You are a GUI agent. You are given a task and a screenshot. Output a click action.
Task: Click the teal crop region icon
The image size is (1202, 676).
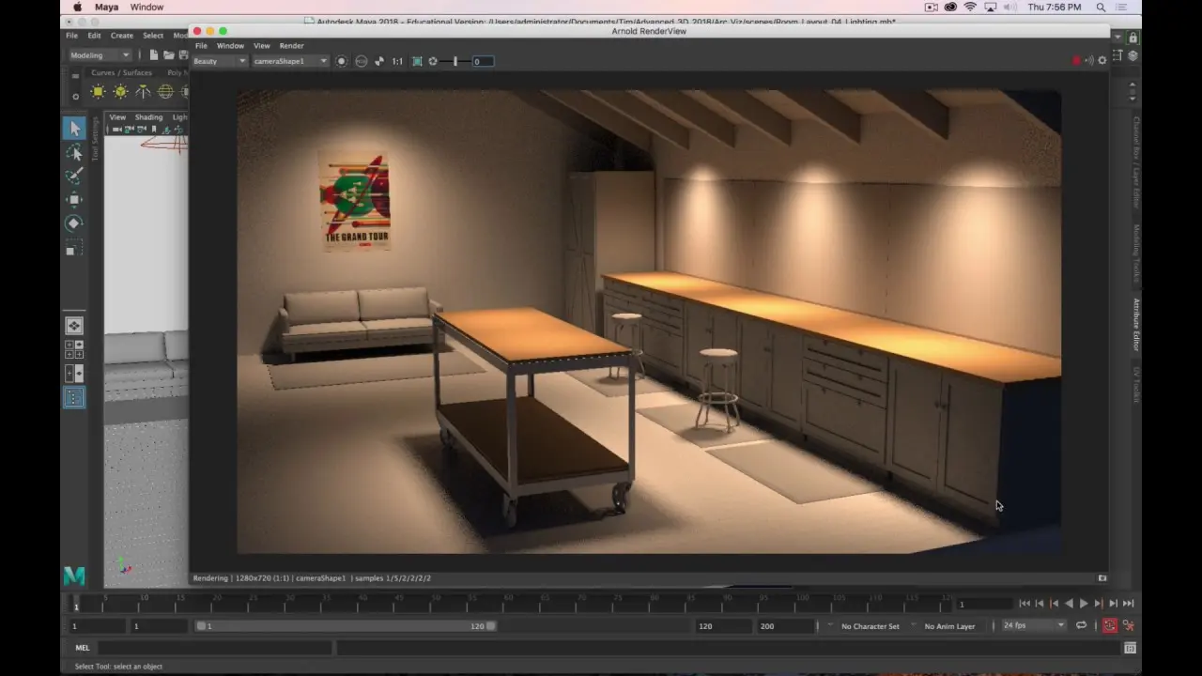417,61
